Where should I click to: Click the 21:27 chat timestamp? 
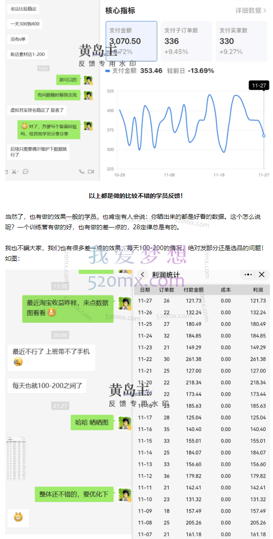pyautogui.click(x=60, y=406)
